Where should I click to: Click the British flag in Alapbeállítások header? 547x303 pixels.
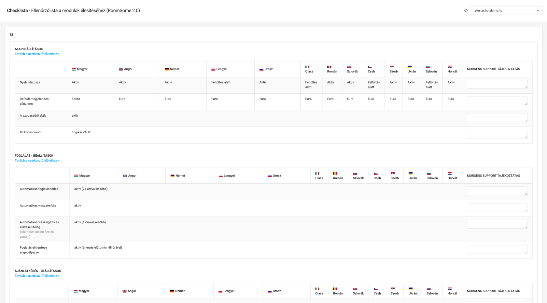(x=121, y=69)
